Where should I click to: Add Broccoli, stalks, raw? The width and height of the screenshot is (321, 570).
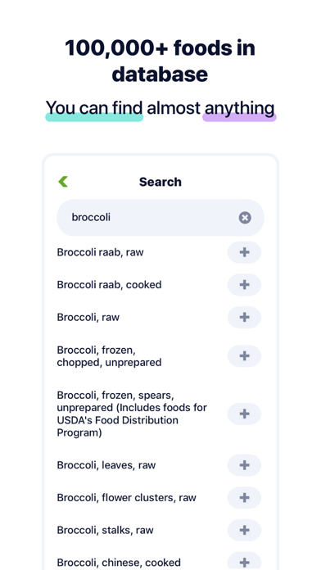[x=244, y=530]
